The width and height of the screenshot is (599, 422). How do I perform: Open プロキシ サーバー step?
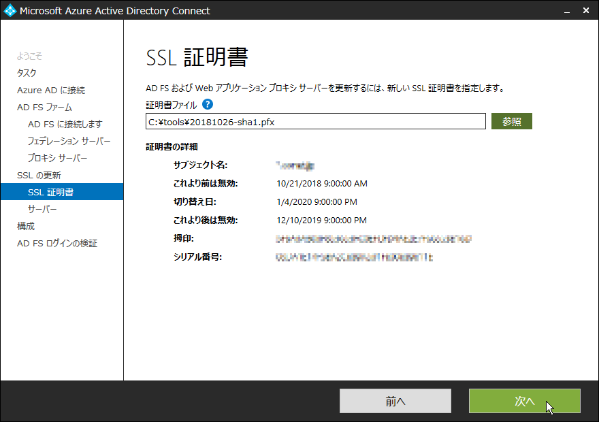(57, 158)
